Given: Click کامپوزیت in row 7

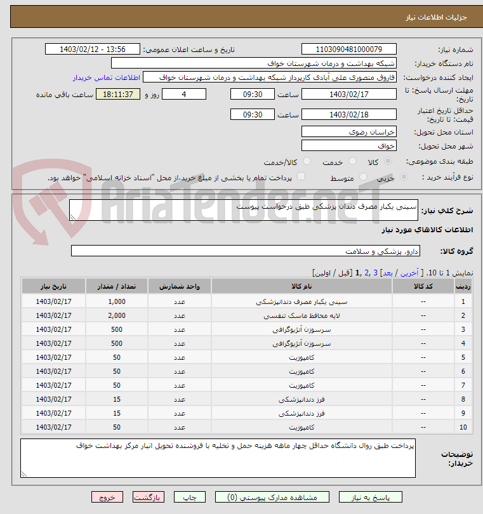Looking at the screenshot, I should (x=301, y=385).
